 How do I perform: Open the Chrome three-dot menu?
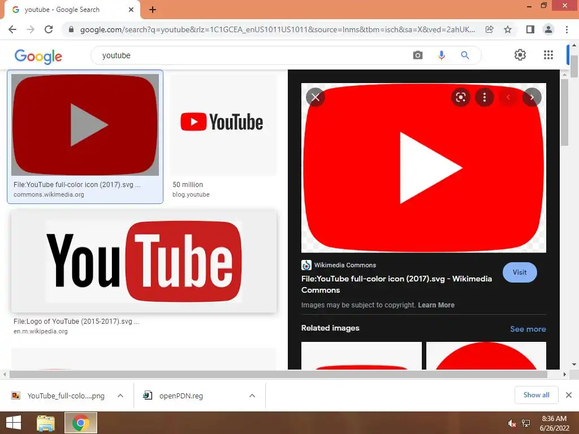coord(567,29)
